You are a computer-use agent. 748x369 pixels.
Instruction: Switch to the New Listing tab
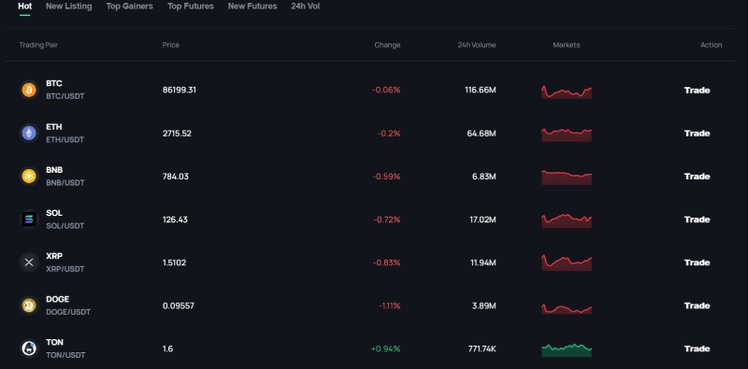tap(68, 7)
